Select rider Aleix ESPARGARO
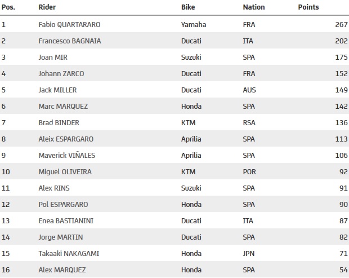Image resolution: width=349 pixels, height=278 pixels. (66, 139)
